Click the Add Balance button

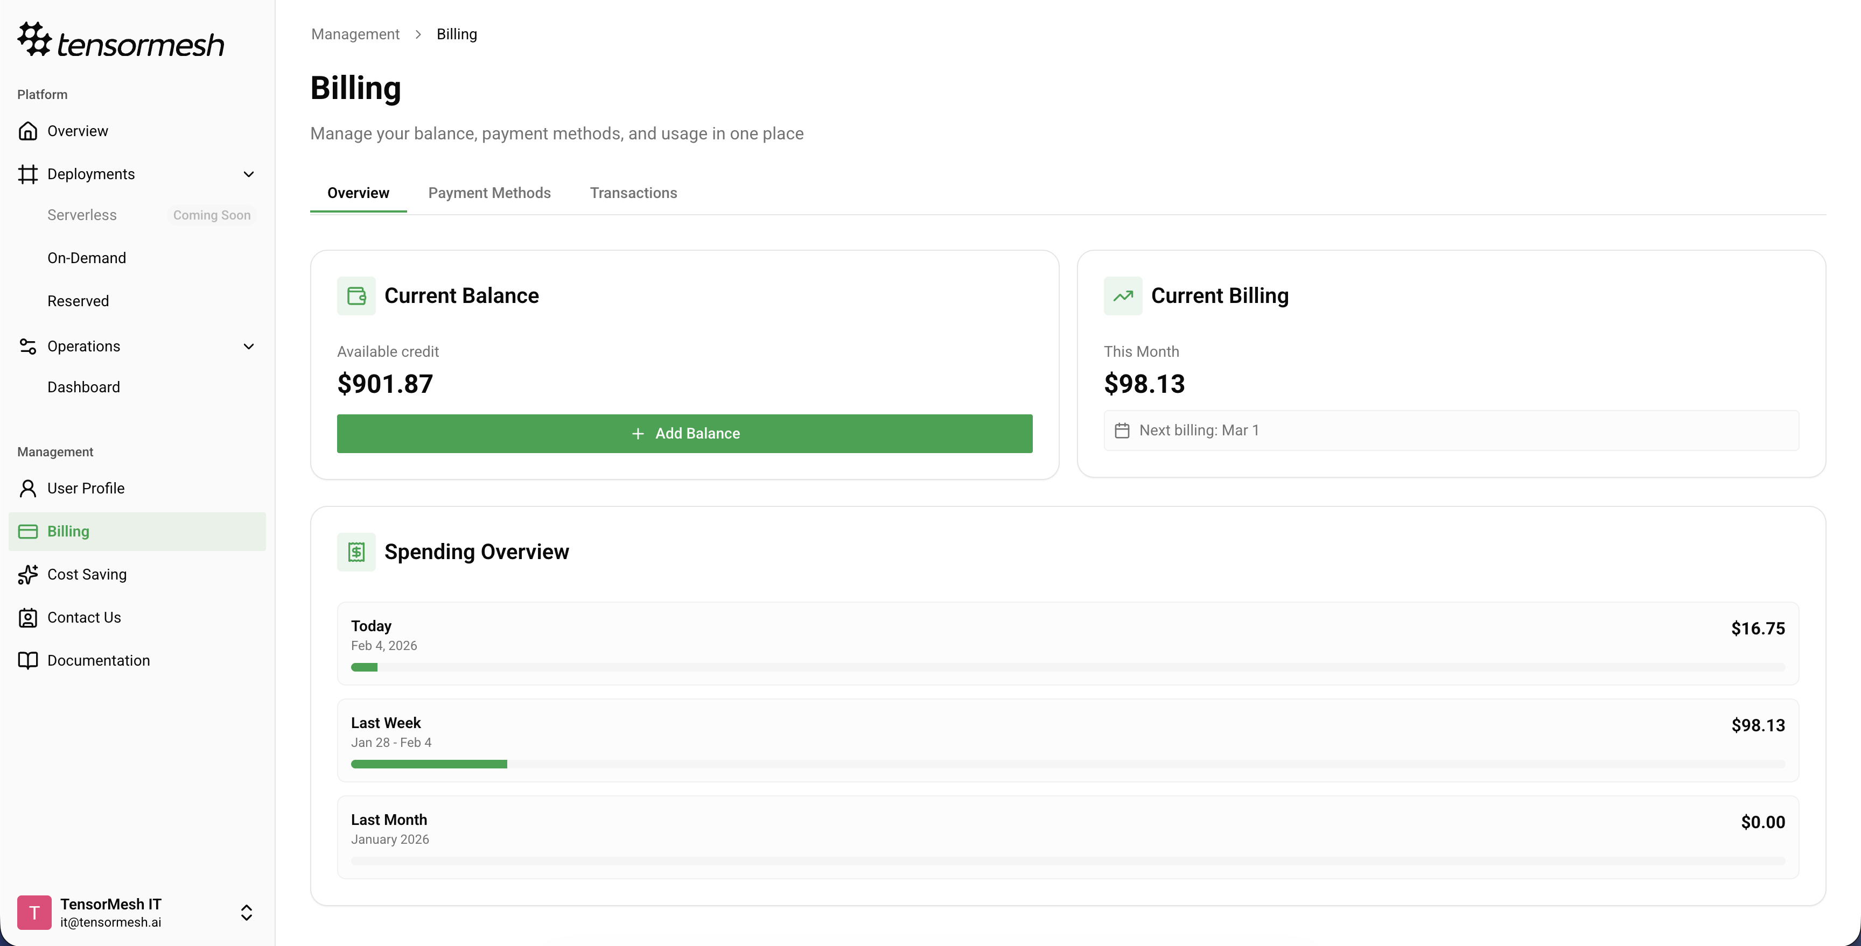click(684, 433)
